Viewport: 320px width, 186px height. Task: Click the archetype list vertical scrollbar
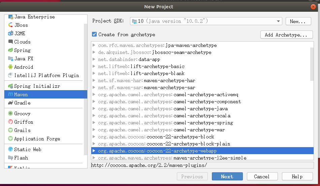[x=311, y=64]
